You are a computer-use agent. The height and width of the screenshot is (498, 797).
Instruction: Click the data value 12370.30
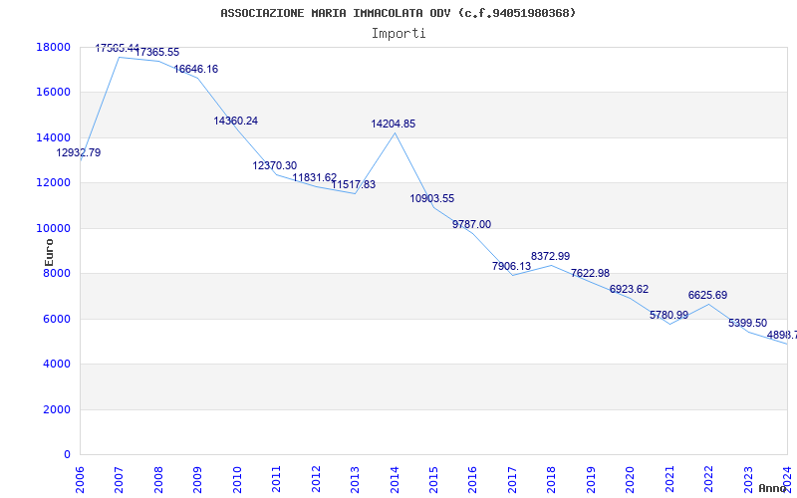[x=275, y=165]
